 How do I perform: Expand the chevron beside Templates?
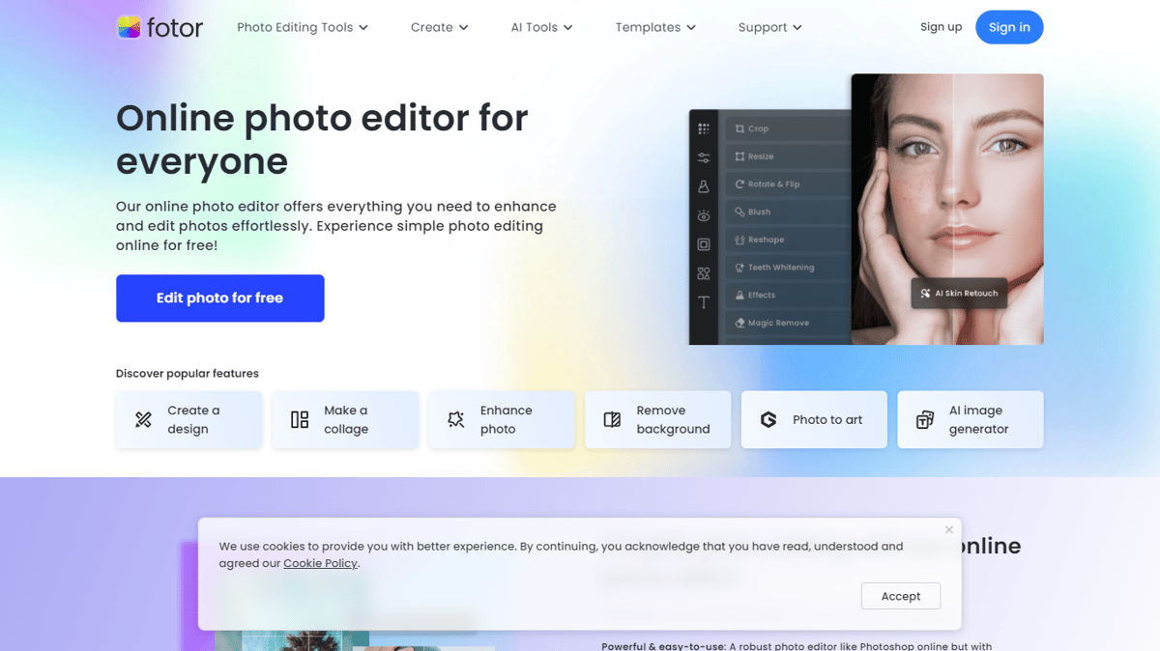pos(691,28)
